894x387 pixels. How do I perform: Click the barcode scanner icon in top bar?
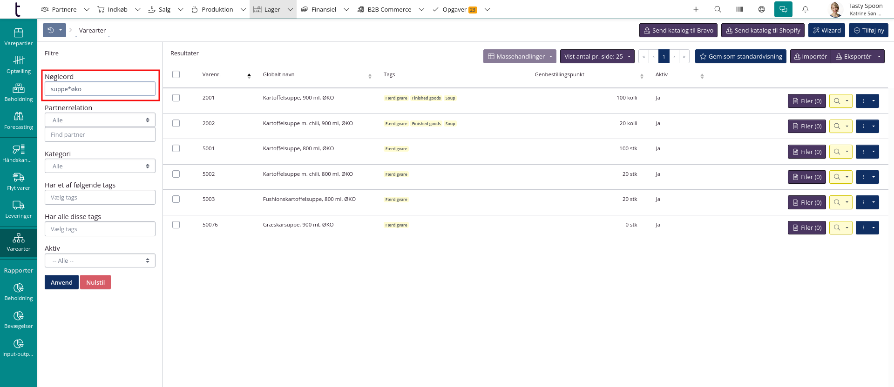(x=739, y=9)
